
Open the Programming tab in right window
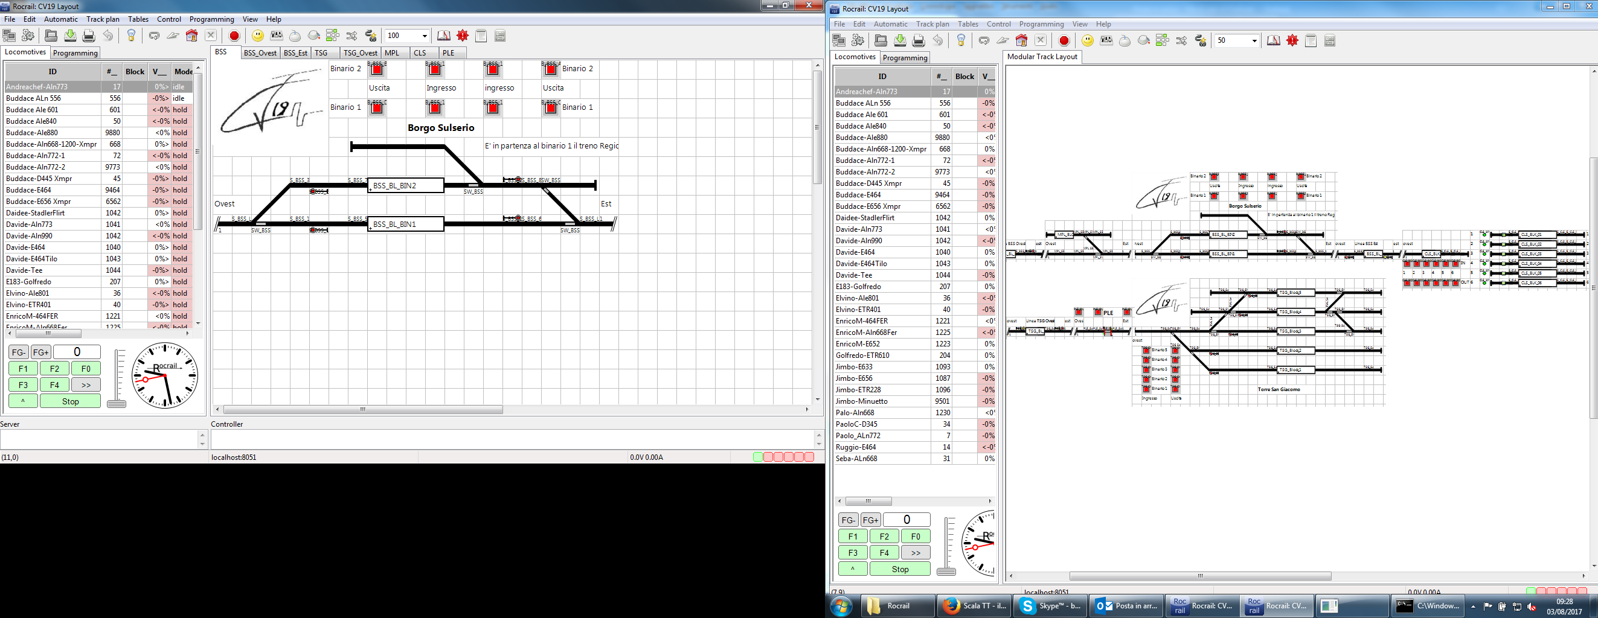click(905, 58)
